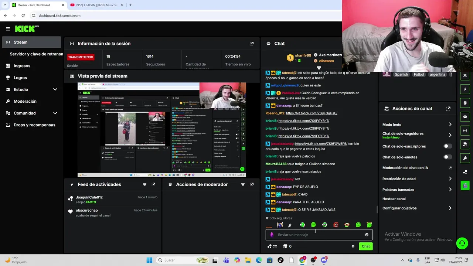Open emoji picker in chat message box

pyautogui.click(x=367, y=235)
